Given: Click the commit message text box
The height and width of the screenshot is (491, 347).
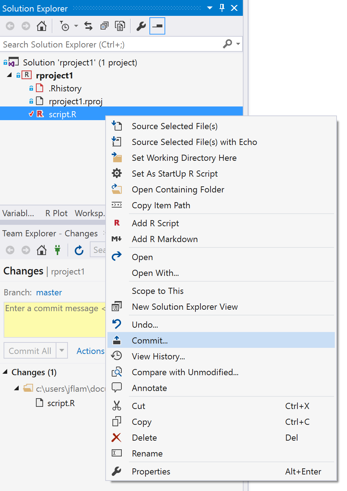Looking at the screenshot, I should tap(55, 320).
